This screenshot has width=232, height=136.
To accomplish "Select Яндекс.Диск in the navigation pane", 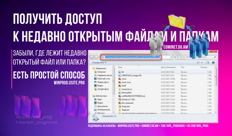I will pyautogui.click(x=103, y=82).
